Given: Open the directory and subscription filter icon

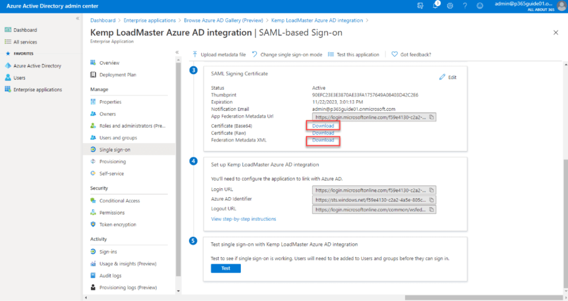Looking at the screenshot, I should tap(420, 6).
